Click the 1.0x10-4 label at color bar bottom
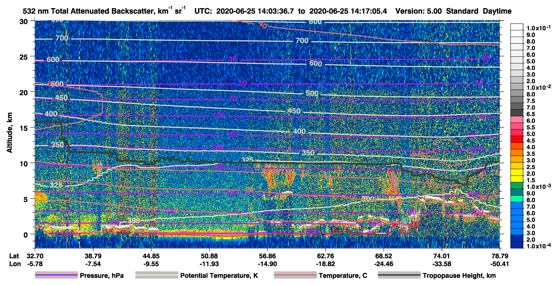 (540, 246)
